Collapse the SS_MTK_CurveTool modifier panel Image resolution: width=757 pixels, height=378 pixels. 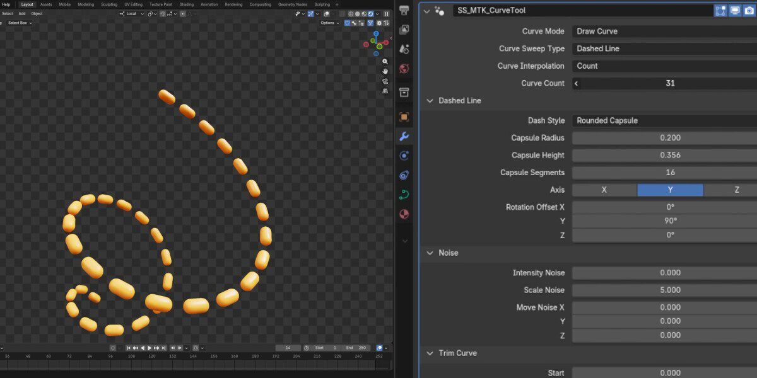pos(427,11)
